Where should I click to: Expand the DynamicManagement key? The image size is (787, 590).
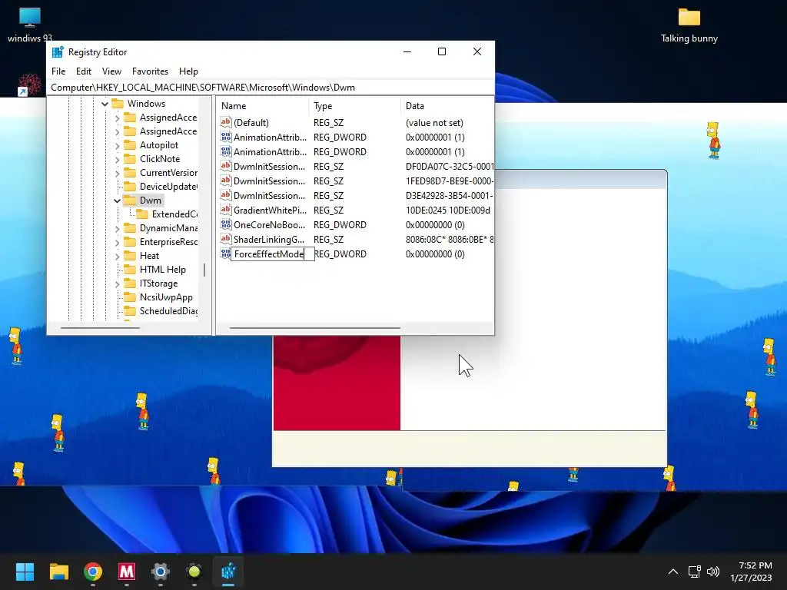pyautogui.click(x=117, y=228)
